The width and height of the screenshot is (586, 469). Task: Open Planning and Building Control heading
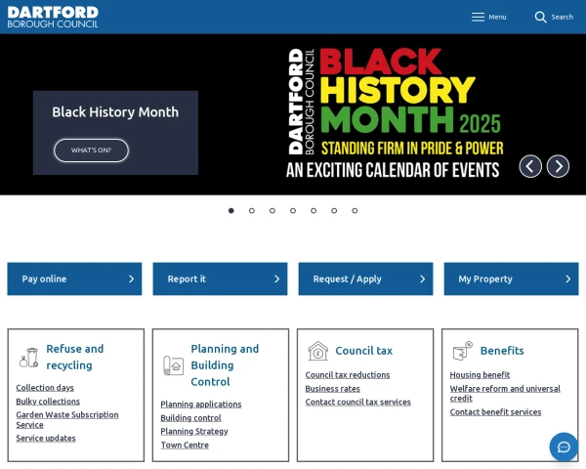(225, 365)
